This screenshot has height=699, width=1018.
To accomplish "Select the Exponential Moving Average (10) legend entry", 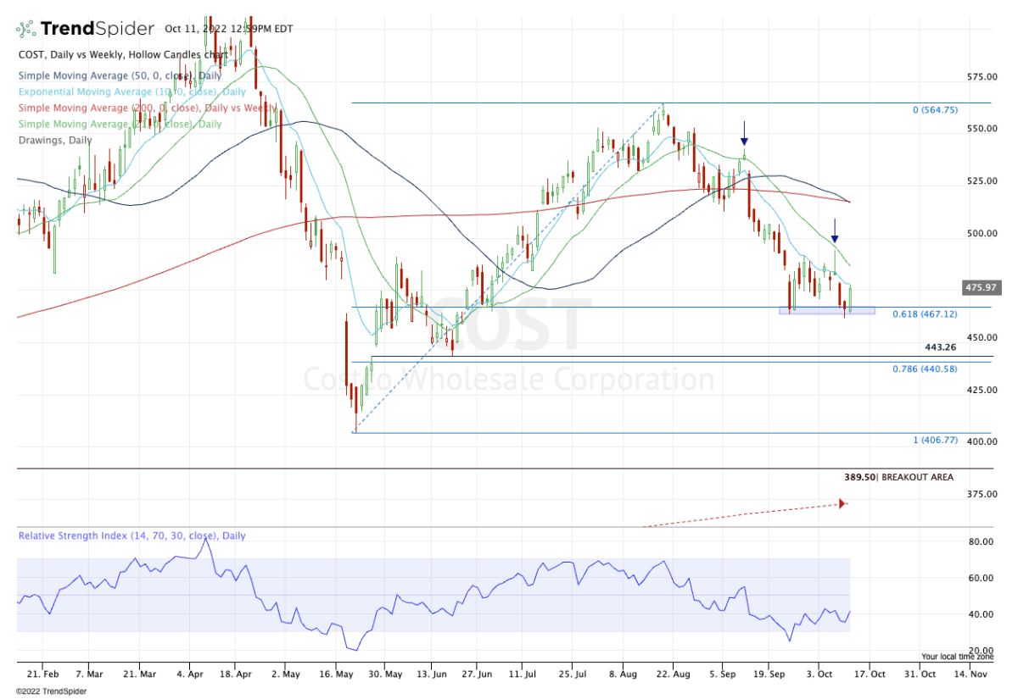I will coord(131,92).
